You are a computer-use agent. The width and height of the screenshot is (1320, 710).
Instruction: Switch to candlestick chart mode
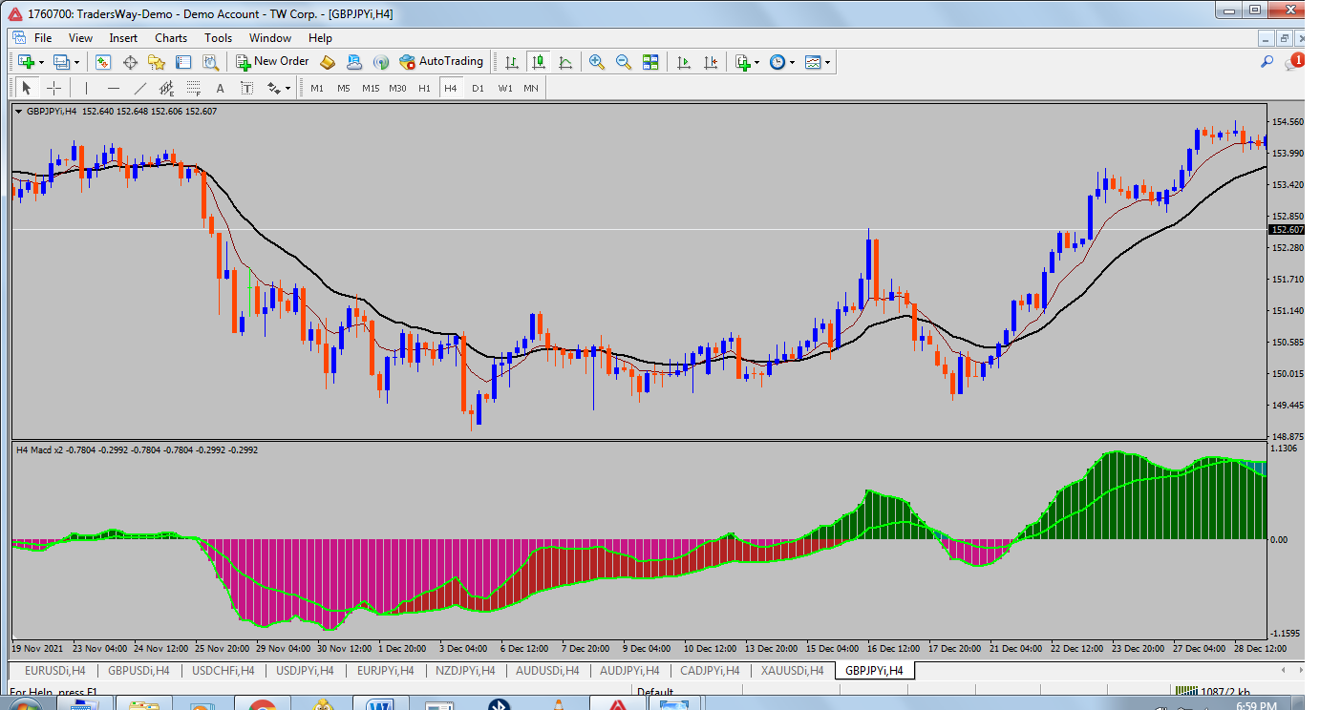(x=539, y=62)
